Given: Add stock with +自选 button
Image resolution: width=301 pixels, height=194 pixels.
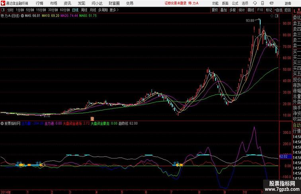Looking at the screenshot, I should click(x=278, y=10).
